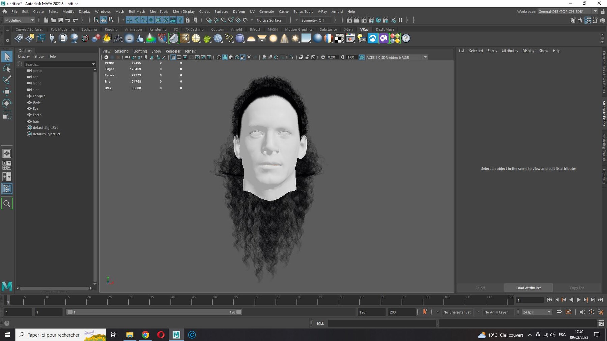This screenshot has width=607, height=341.
Task: Click the V-Ray sun light icon
Action: pyautogui.click(x=295, y=38)
